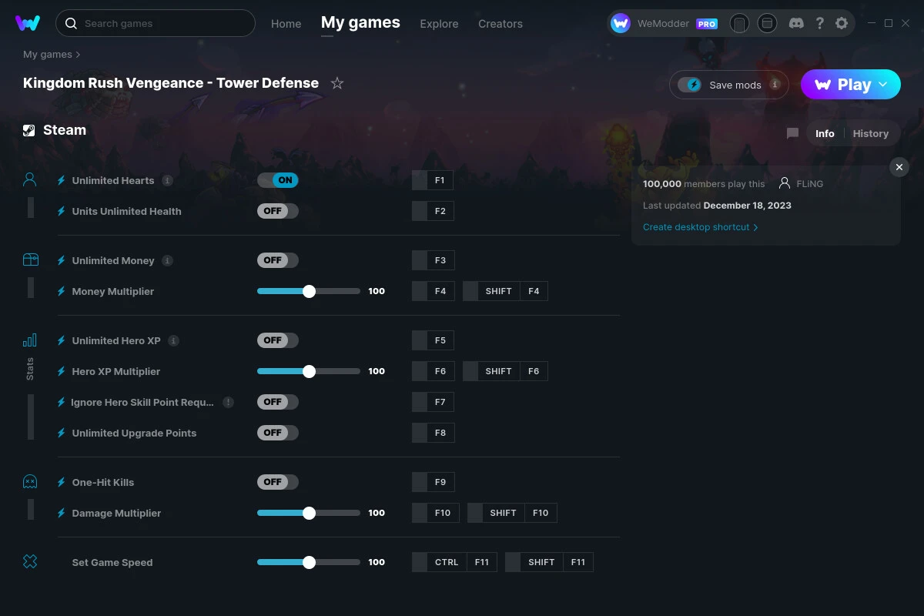Enable Unlimited Hero XP toggle
The width and height of the screenshot is (924, 616).
click(x=278, y=340)
